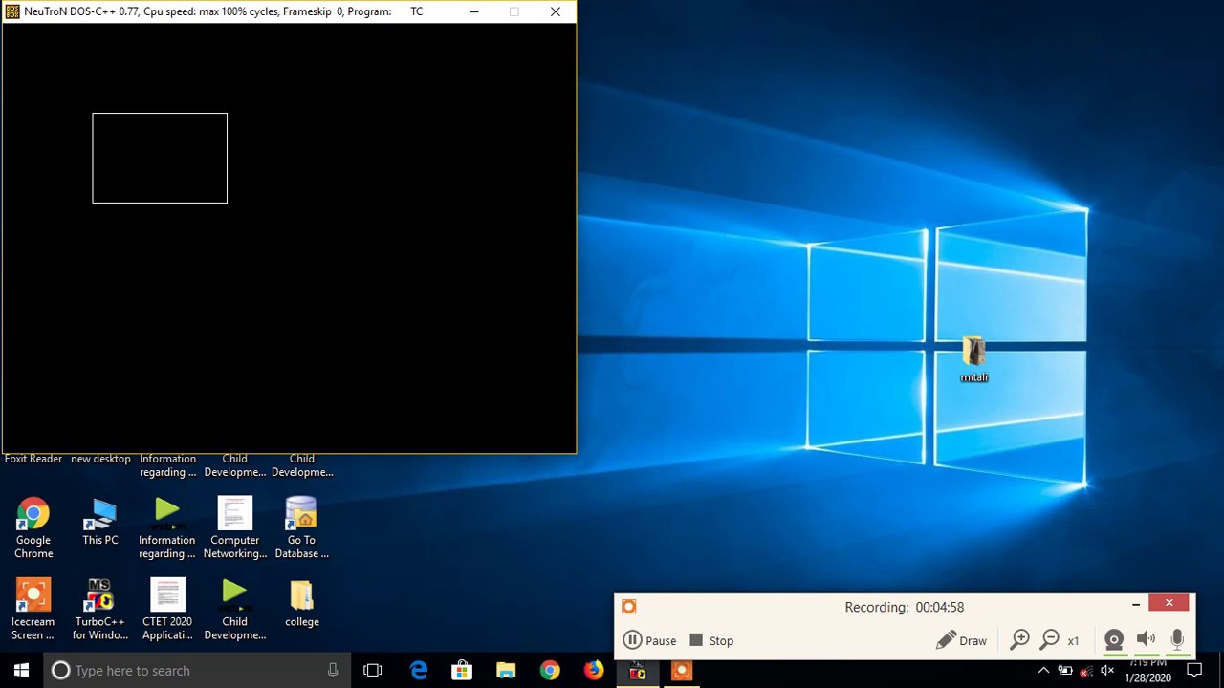Open the Draw tool in recorder
Image resolution: width=1224 pixels, height=688 pixels.
[x=961, y=640]
